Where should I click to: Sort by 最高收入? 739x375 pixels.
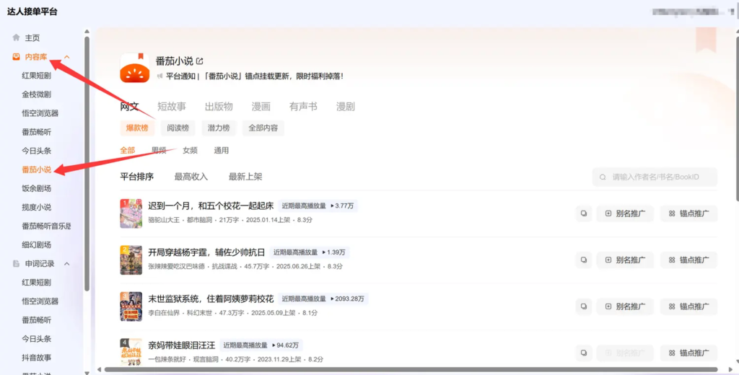[191, 177]
